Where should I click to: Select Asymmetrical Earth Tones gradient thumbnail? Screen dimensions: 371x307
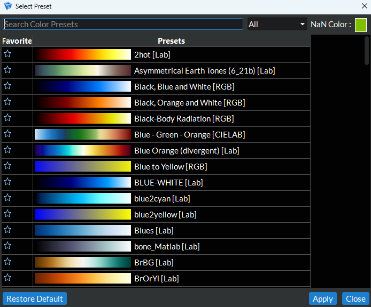(83, 70)
